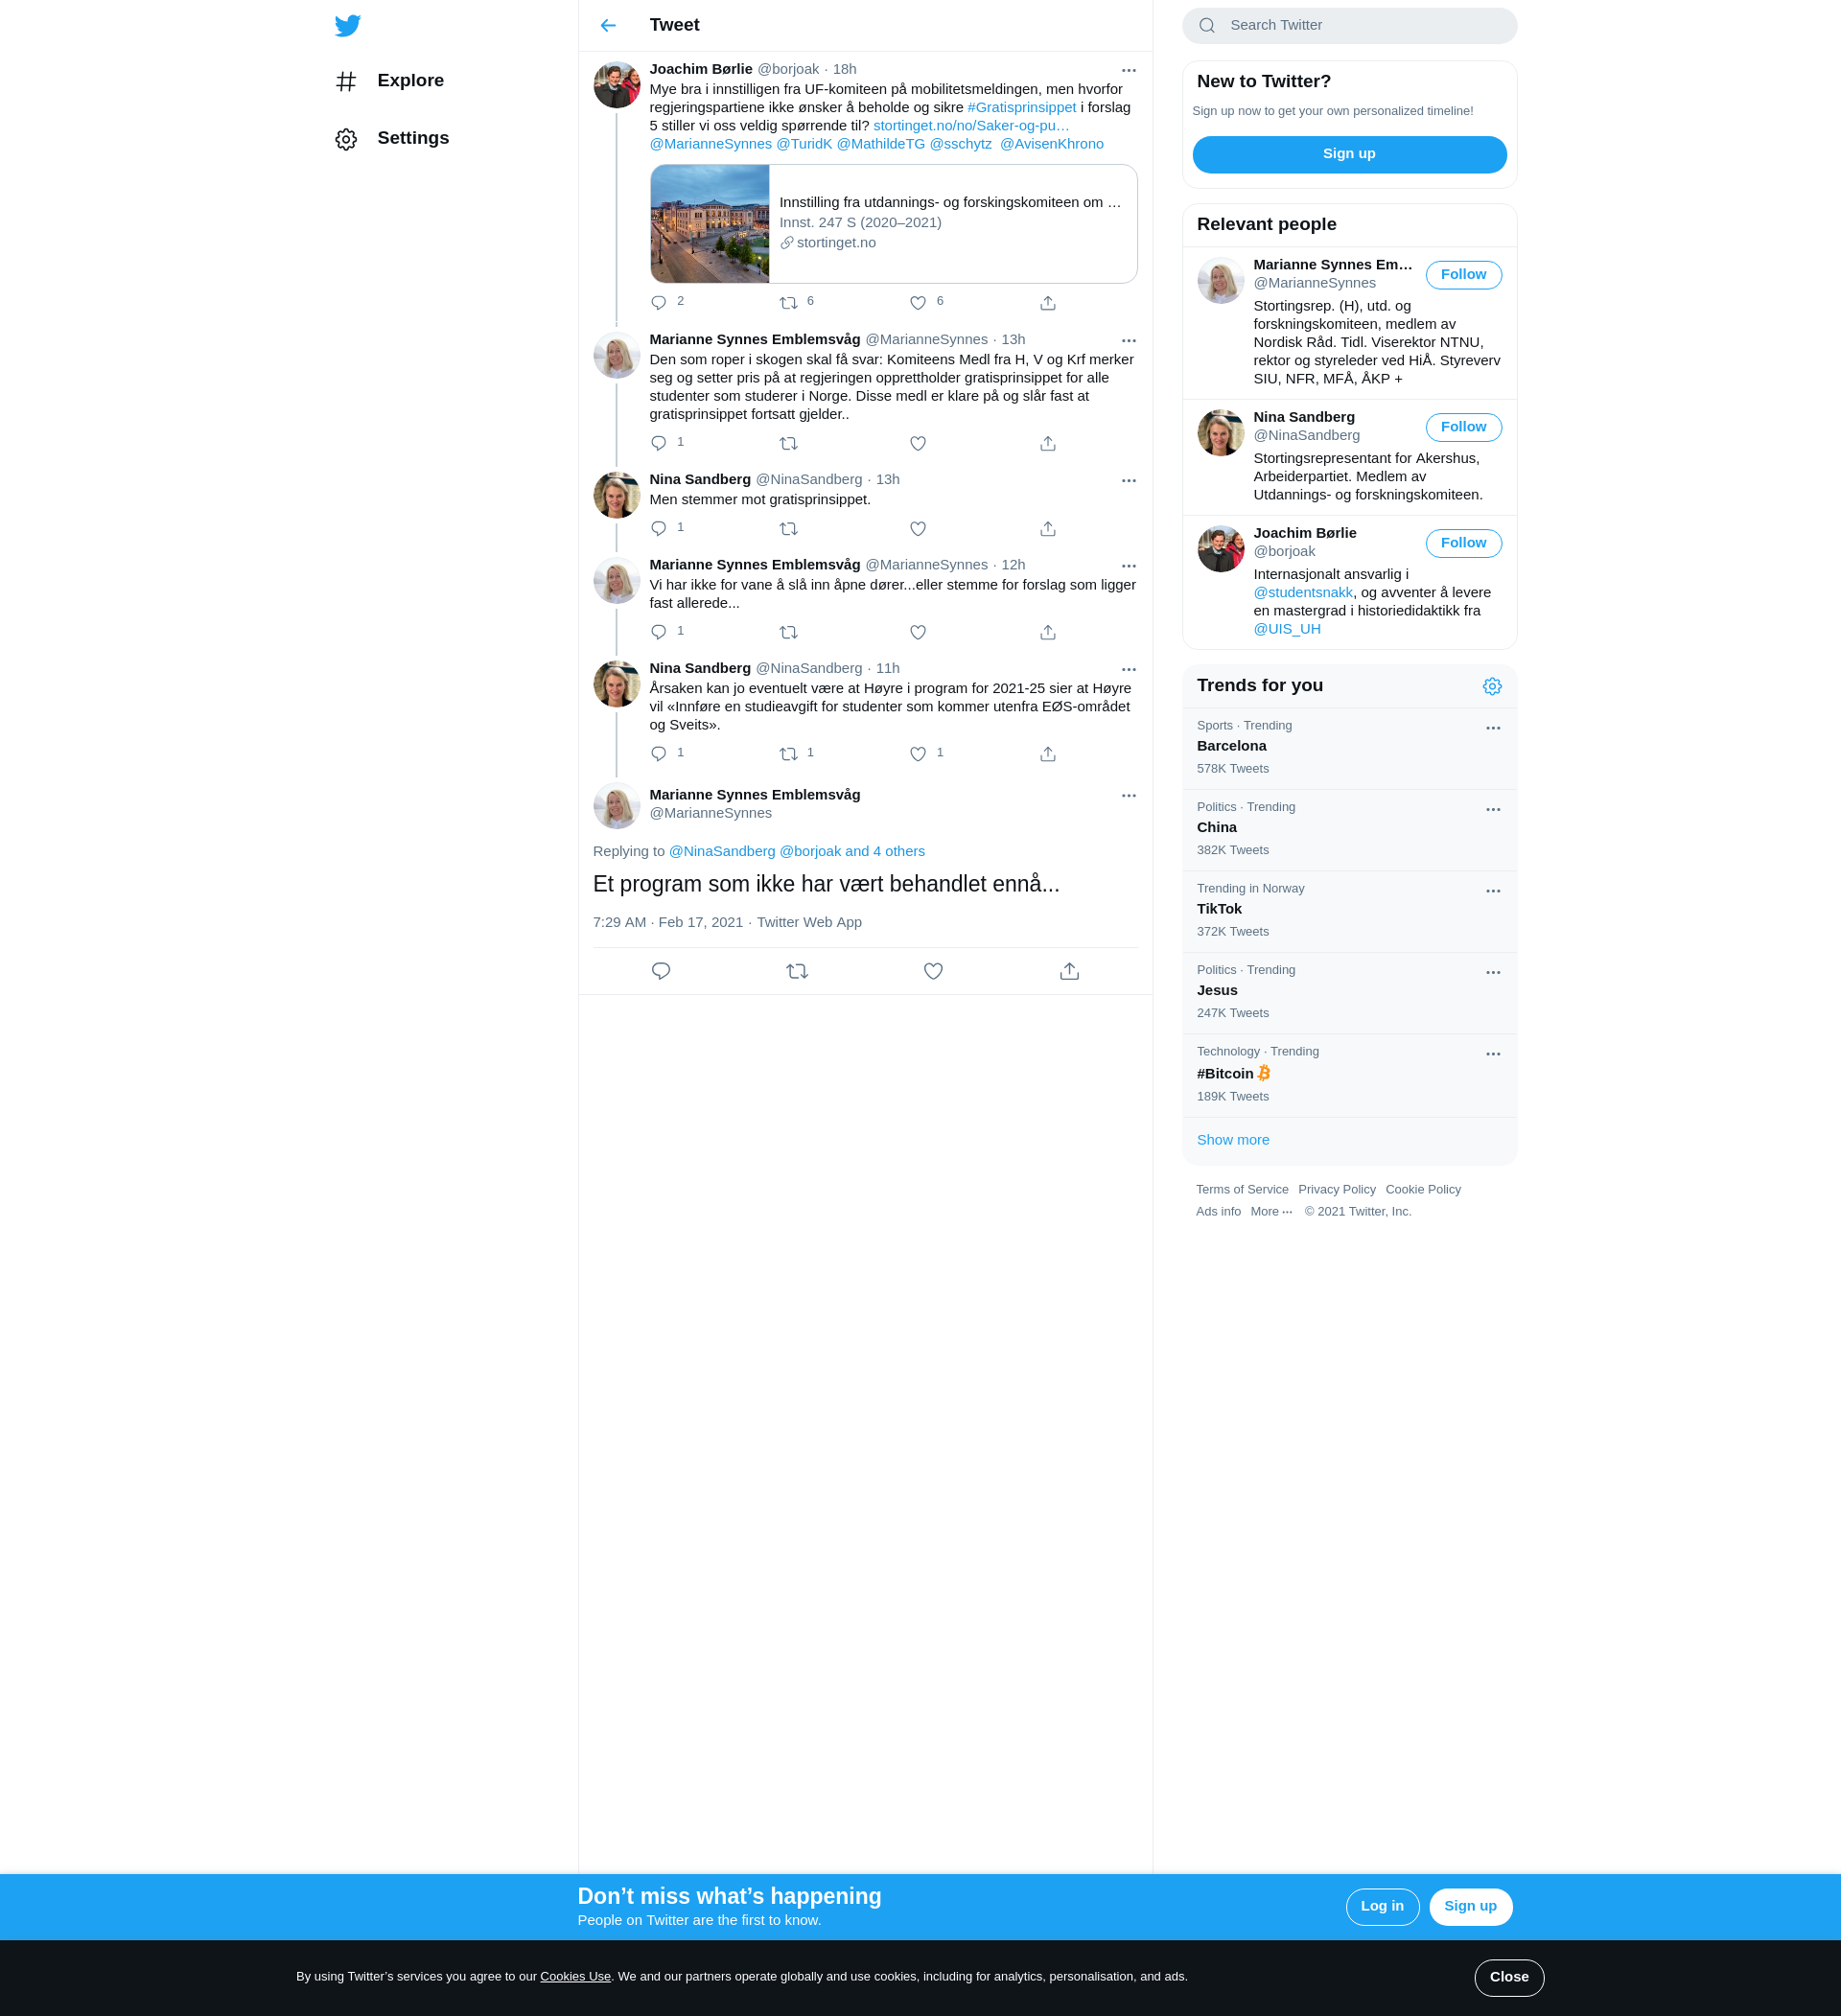Click the #Gratisprinsippet hashtag link
Screen dimensions: 1841x2016
(x=1021, y=107)
